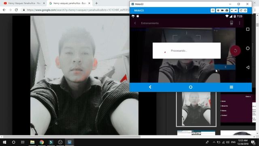The height and width of the screenshot is (146, 259).
Task: Open the Chrome three-dot menu
Action: (255, 10)
